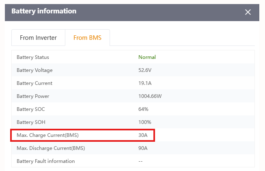This screenshot has width=265, height=171.
Task: Switch to the From Inverter tab
Action: pyautogui.click(x=39, y=37)
